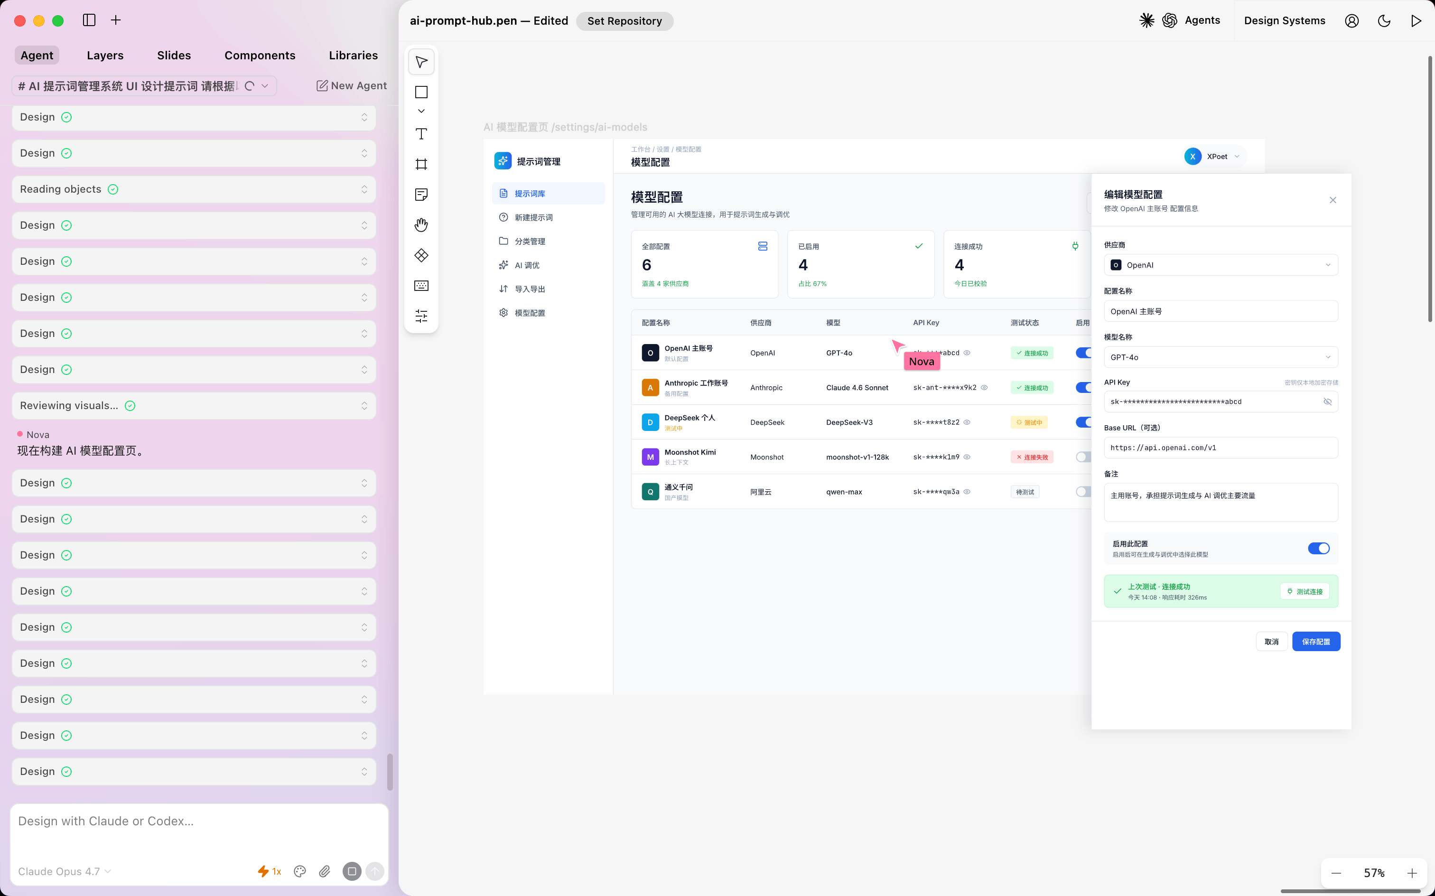
Task: Add a new tab with plus icon
Action: [x=116, y=20]
